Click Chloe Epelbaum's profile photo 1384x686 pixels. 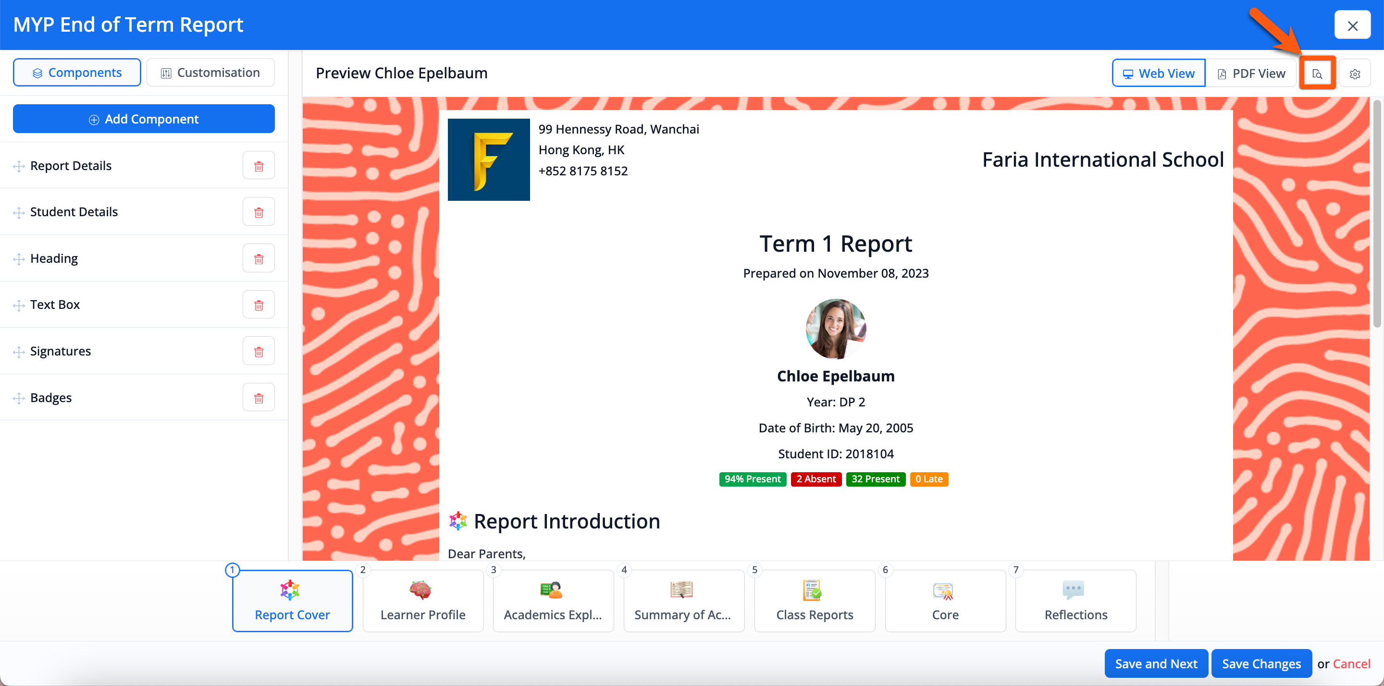click(836, 329)
